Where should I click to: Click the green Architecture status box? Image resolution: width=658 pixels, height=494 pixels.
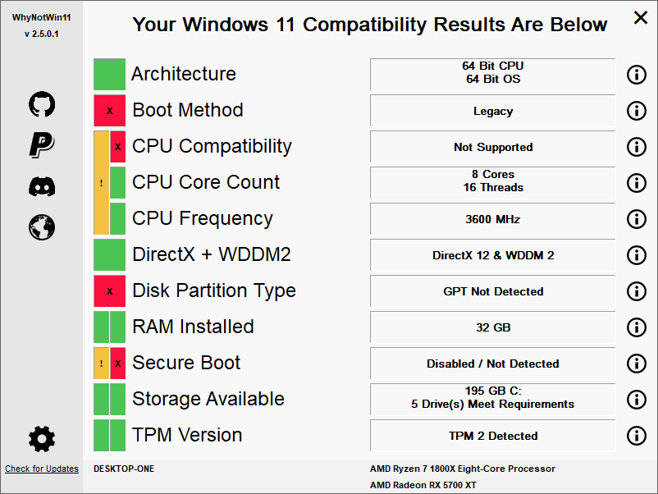(109, 75)
